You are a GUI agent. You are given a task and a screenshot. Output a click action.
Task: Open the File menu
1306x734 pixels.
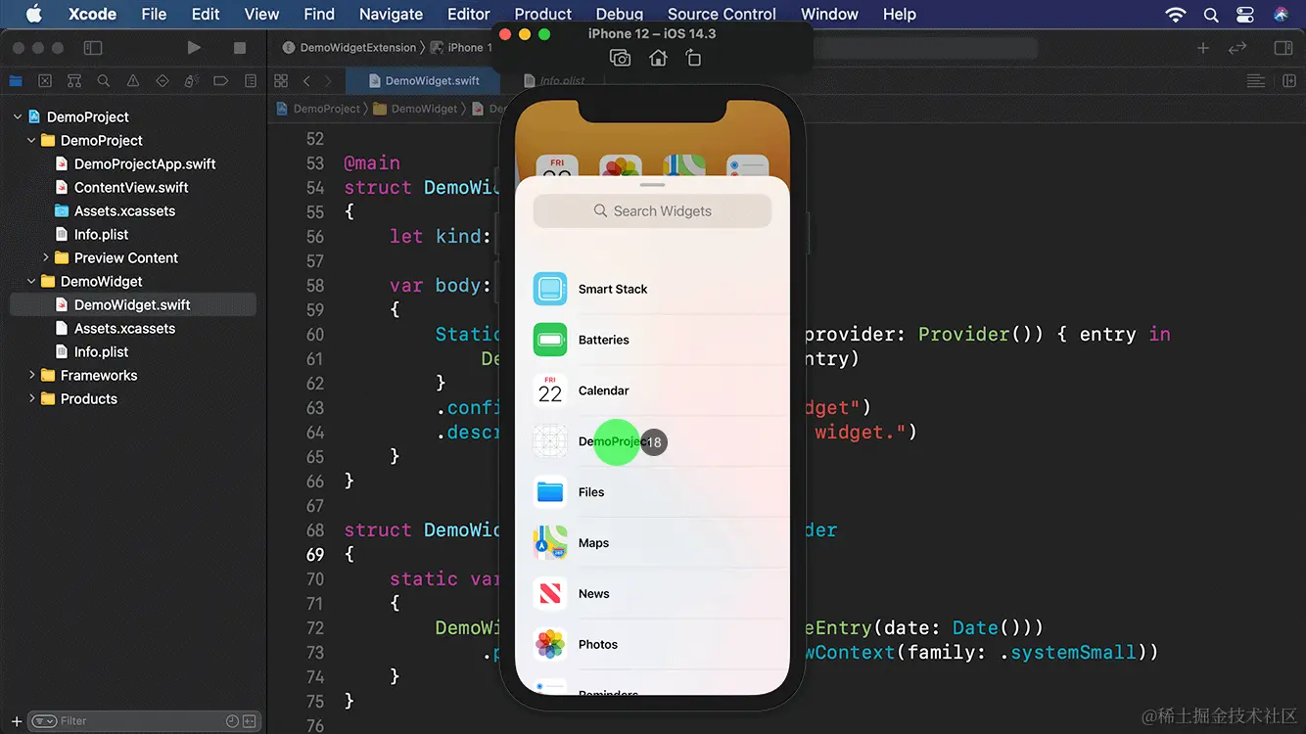154,14
